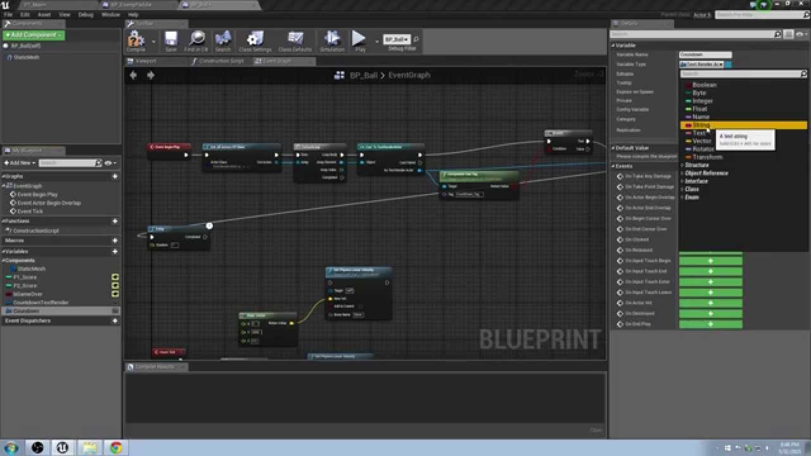Viewport: 811px width, 456px height.
Task: Select CountdownTextRender variable
Action: tap(41, 302)
